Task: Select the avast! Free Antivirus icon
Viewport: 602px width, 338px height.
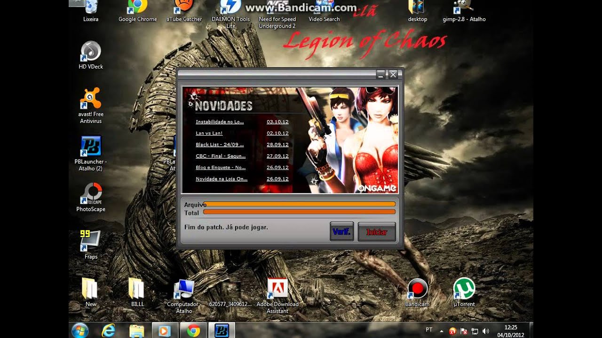Action: [x=91, y=106]
